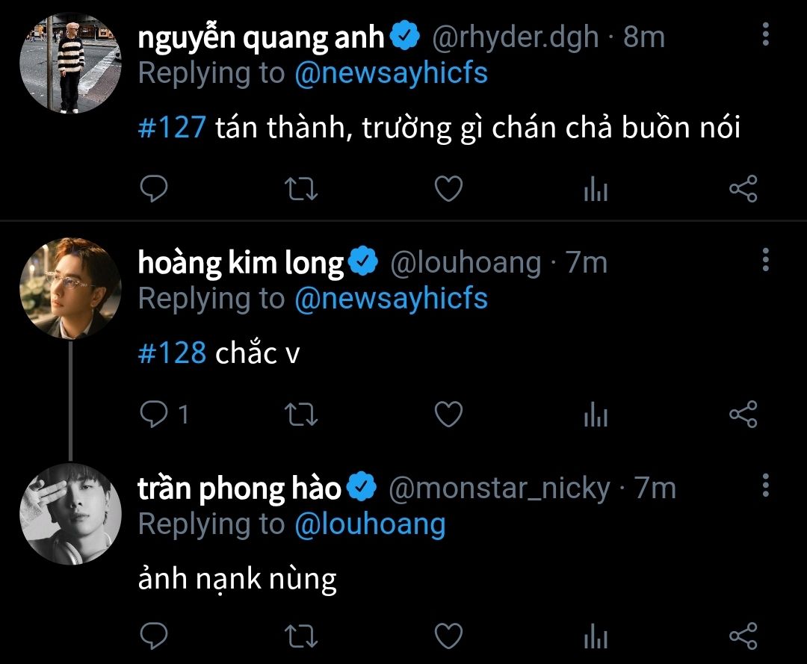The image size is (807, 664).
Task: Open more options for hoàng kim long's tweet
Action: [766, 260]
